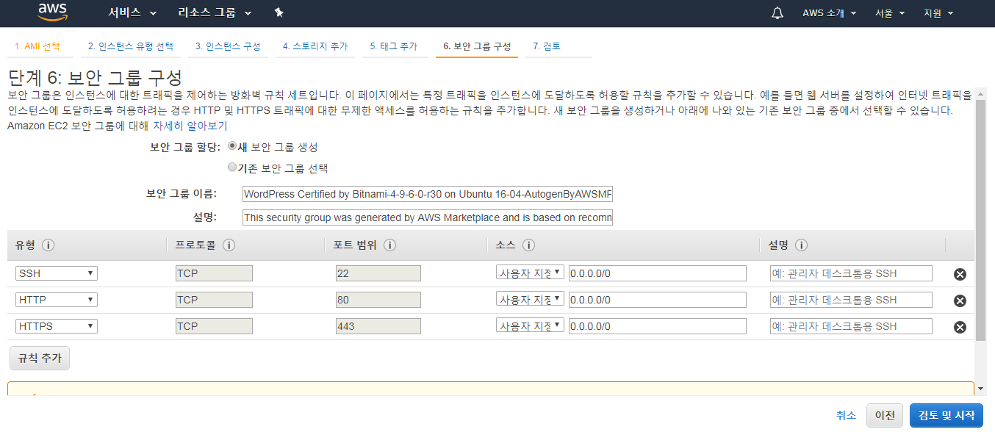Viewport: 995px width, 432px height.
Task: Go to step 4. 스토리지 추가
Action: (x=315, y=46)
